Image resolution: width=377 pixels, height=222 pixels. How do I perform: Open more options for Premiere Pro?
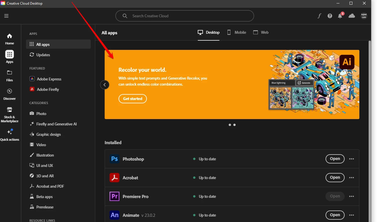pyautogui.click(x=352, y=196)
